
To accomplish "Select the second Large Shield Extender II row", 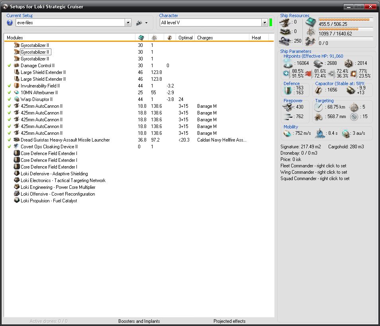I will coord(139,79).
